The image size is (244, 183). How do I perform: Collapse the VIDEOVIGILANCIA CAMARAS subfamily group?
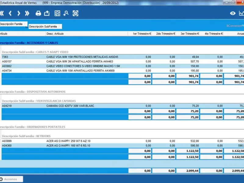point(39,101)
